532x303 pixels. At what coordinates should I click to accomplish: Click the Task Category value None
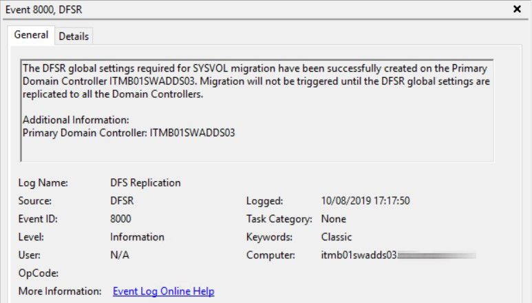click(x=334, y=219)
